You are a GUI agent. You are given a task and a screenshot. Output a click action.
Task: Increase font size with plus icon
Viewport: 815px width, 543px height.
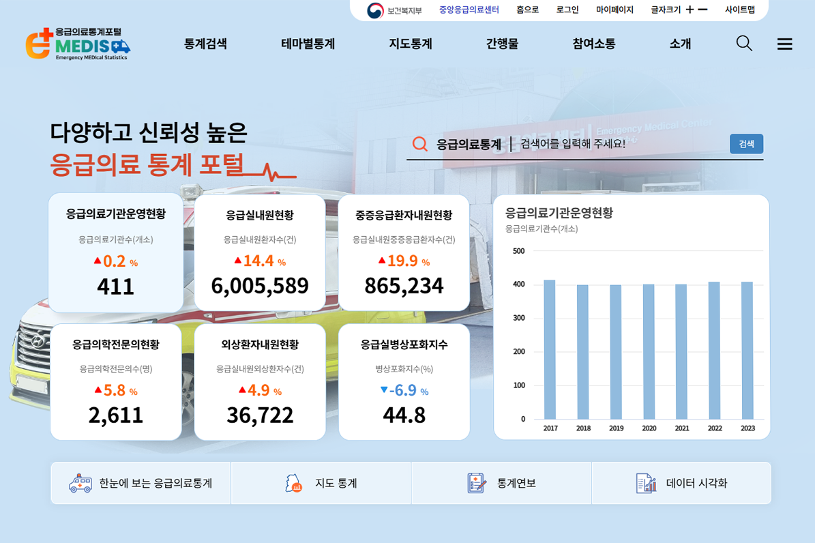click(x=690, y=10)
